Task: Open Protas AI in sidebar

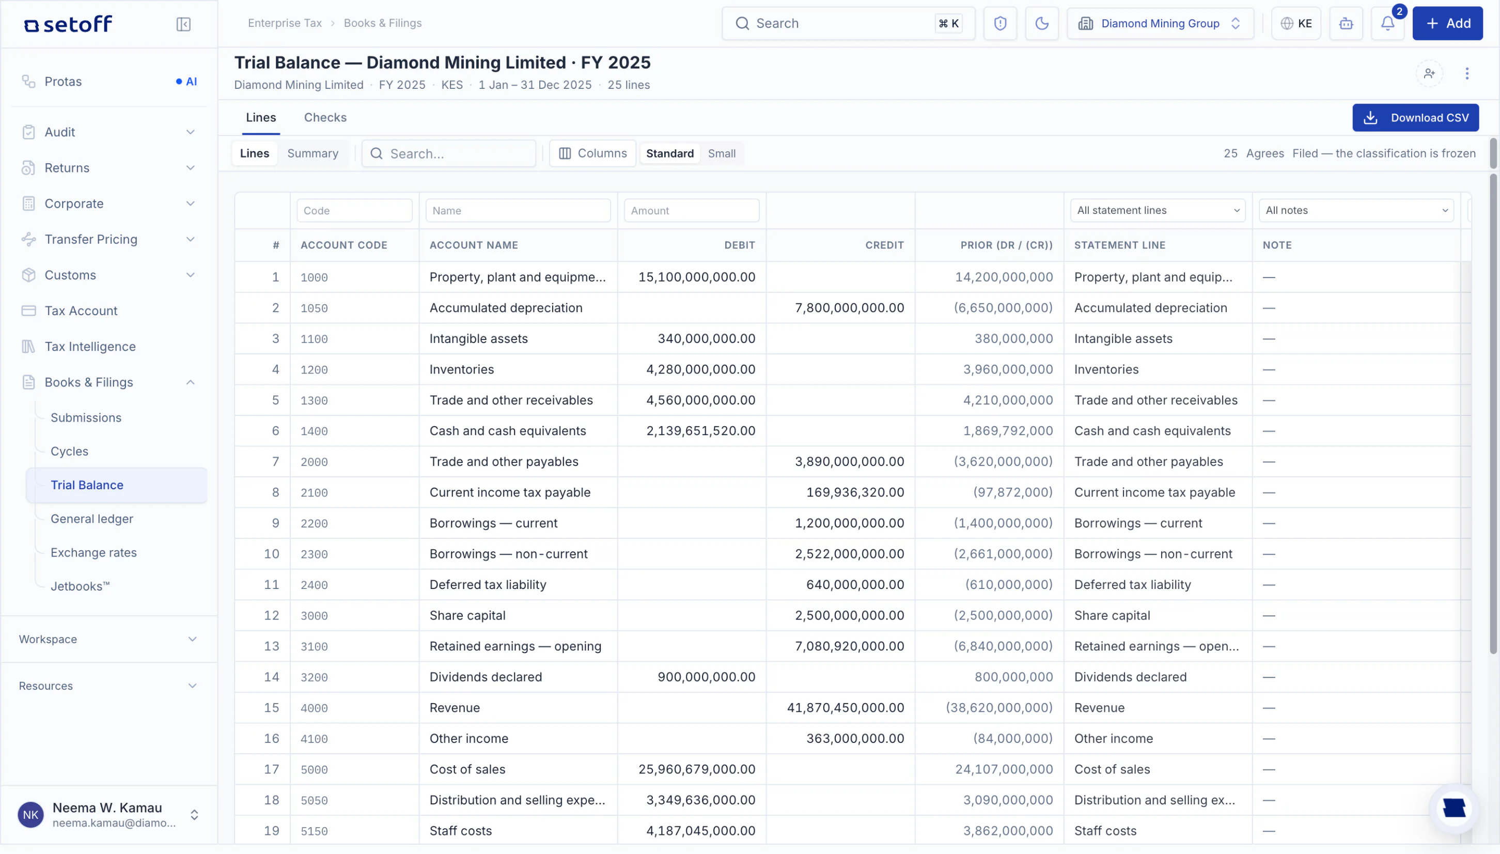Action: coord(109,82)
